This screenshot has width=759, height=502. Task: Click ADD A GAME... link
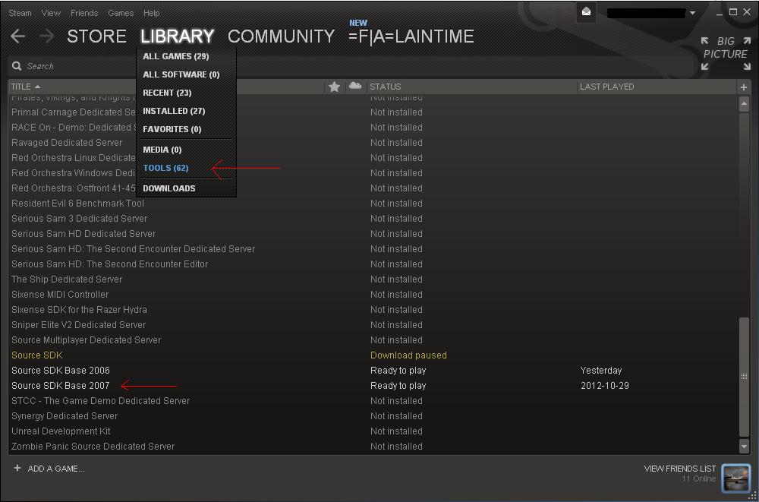coord(56,469)
